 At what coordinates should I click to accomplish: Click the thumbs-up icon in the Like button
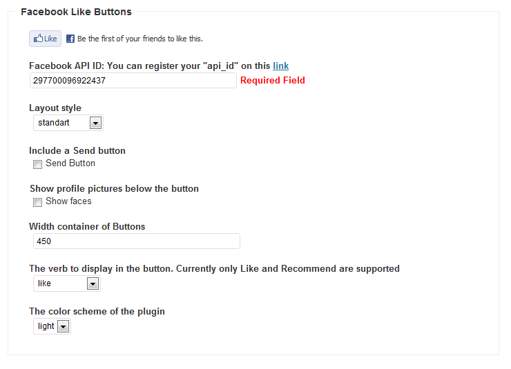(38, 39)
